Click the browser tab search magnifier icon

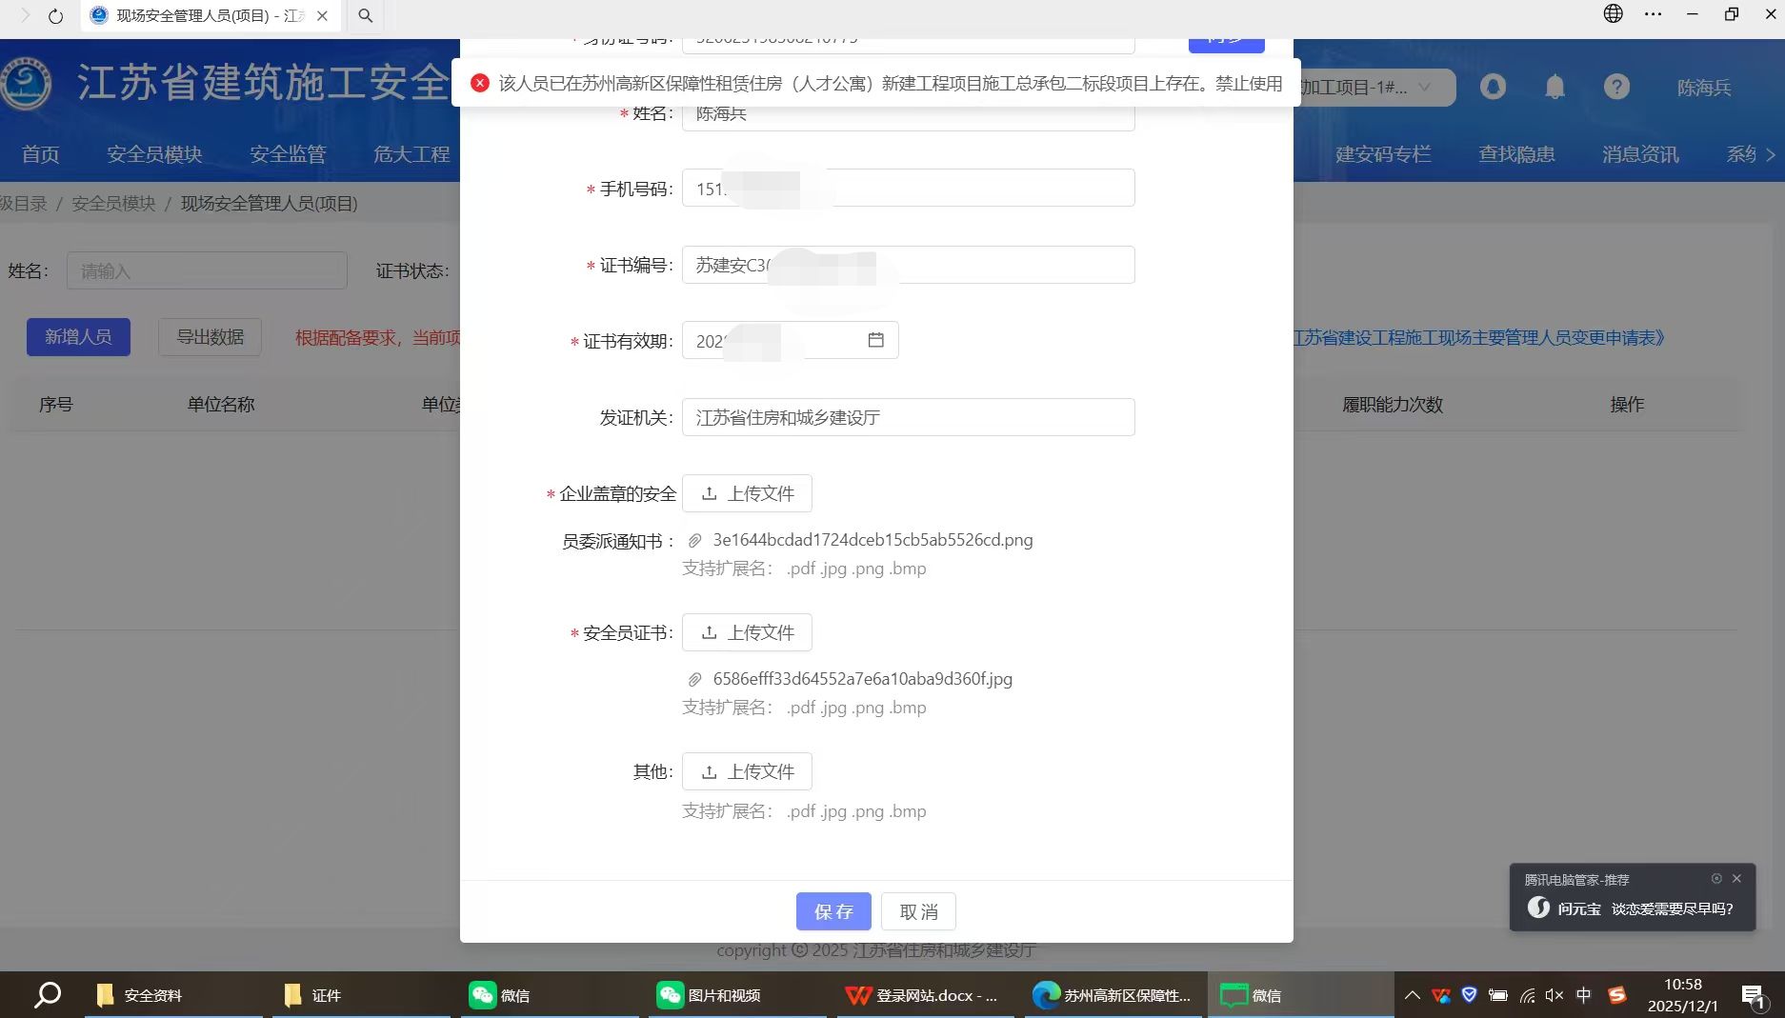coord(365,16)
